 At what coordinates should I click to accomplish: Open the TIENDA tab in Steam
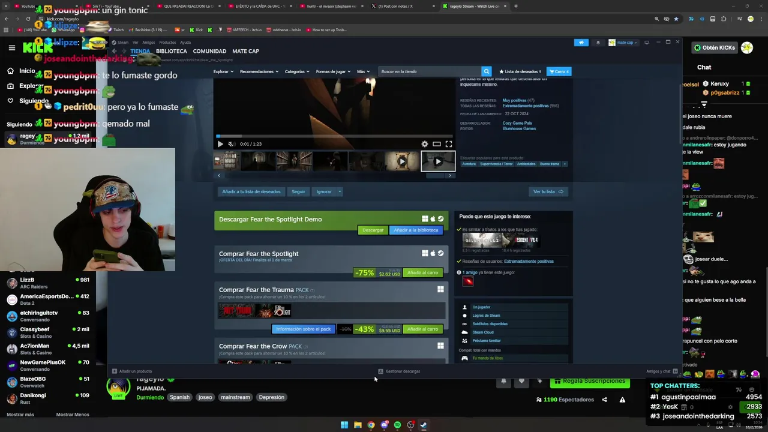click(x=140, y=51)
